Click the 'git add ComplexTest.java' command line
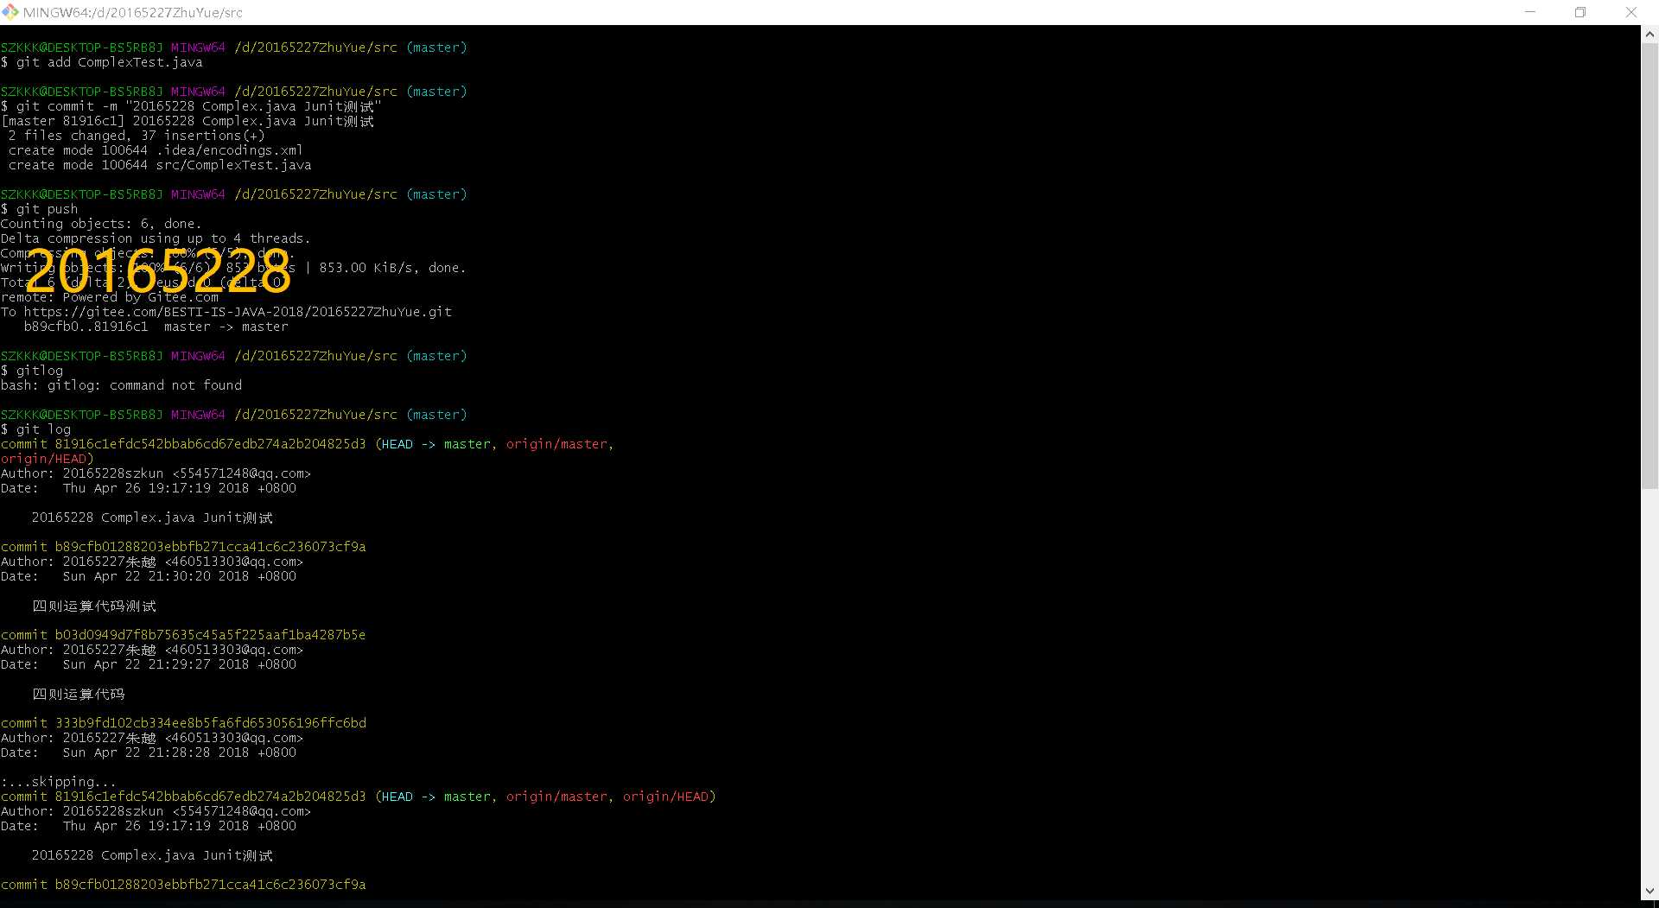The width and height of the screenshot is (1659, 908). coord(102,62)
